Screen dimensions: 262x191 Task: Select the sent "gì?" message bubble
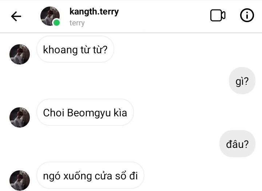click(x=242, y=81)
